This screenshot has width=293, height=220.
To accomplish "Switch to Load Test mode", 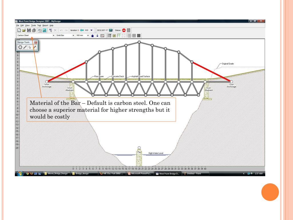I will point(44,30).
